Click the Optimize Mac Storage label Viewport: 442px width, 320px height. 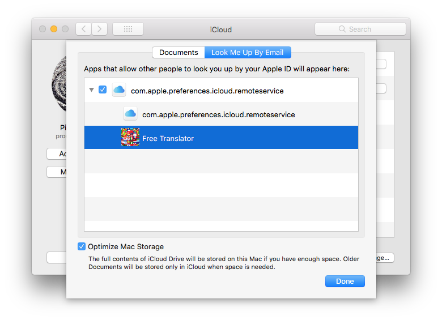click(x=126, y=247)
